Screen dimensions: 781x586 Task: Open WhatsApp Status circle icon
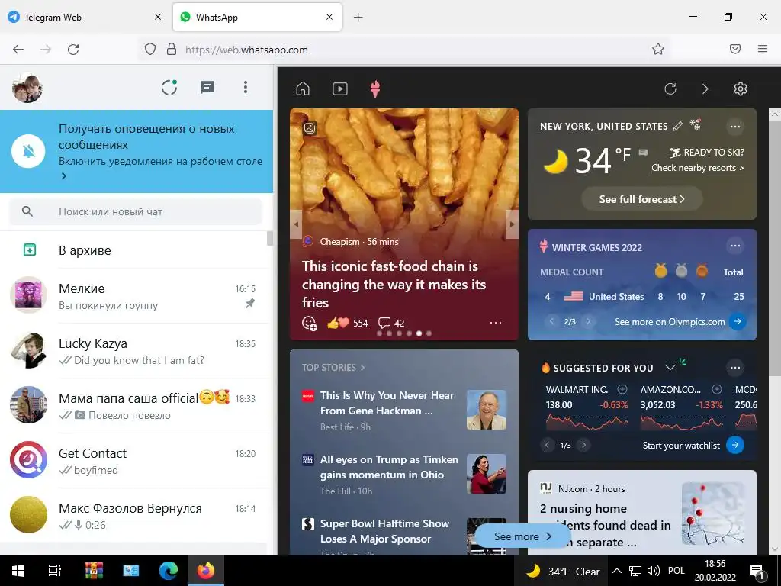coord(169,88)
